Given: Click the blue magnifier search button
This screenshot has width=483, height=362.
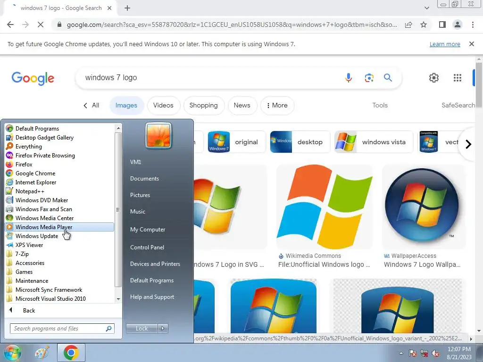Looking at the screenshot, I should tap(388, 78).
